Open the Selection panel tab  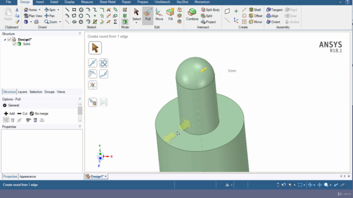36,92
